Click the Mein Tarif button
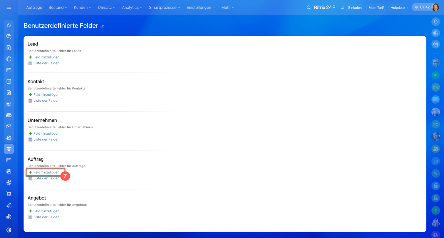444x238 pixels. 376,8
